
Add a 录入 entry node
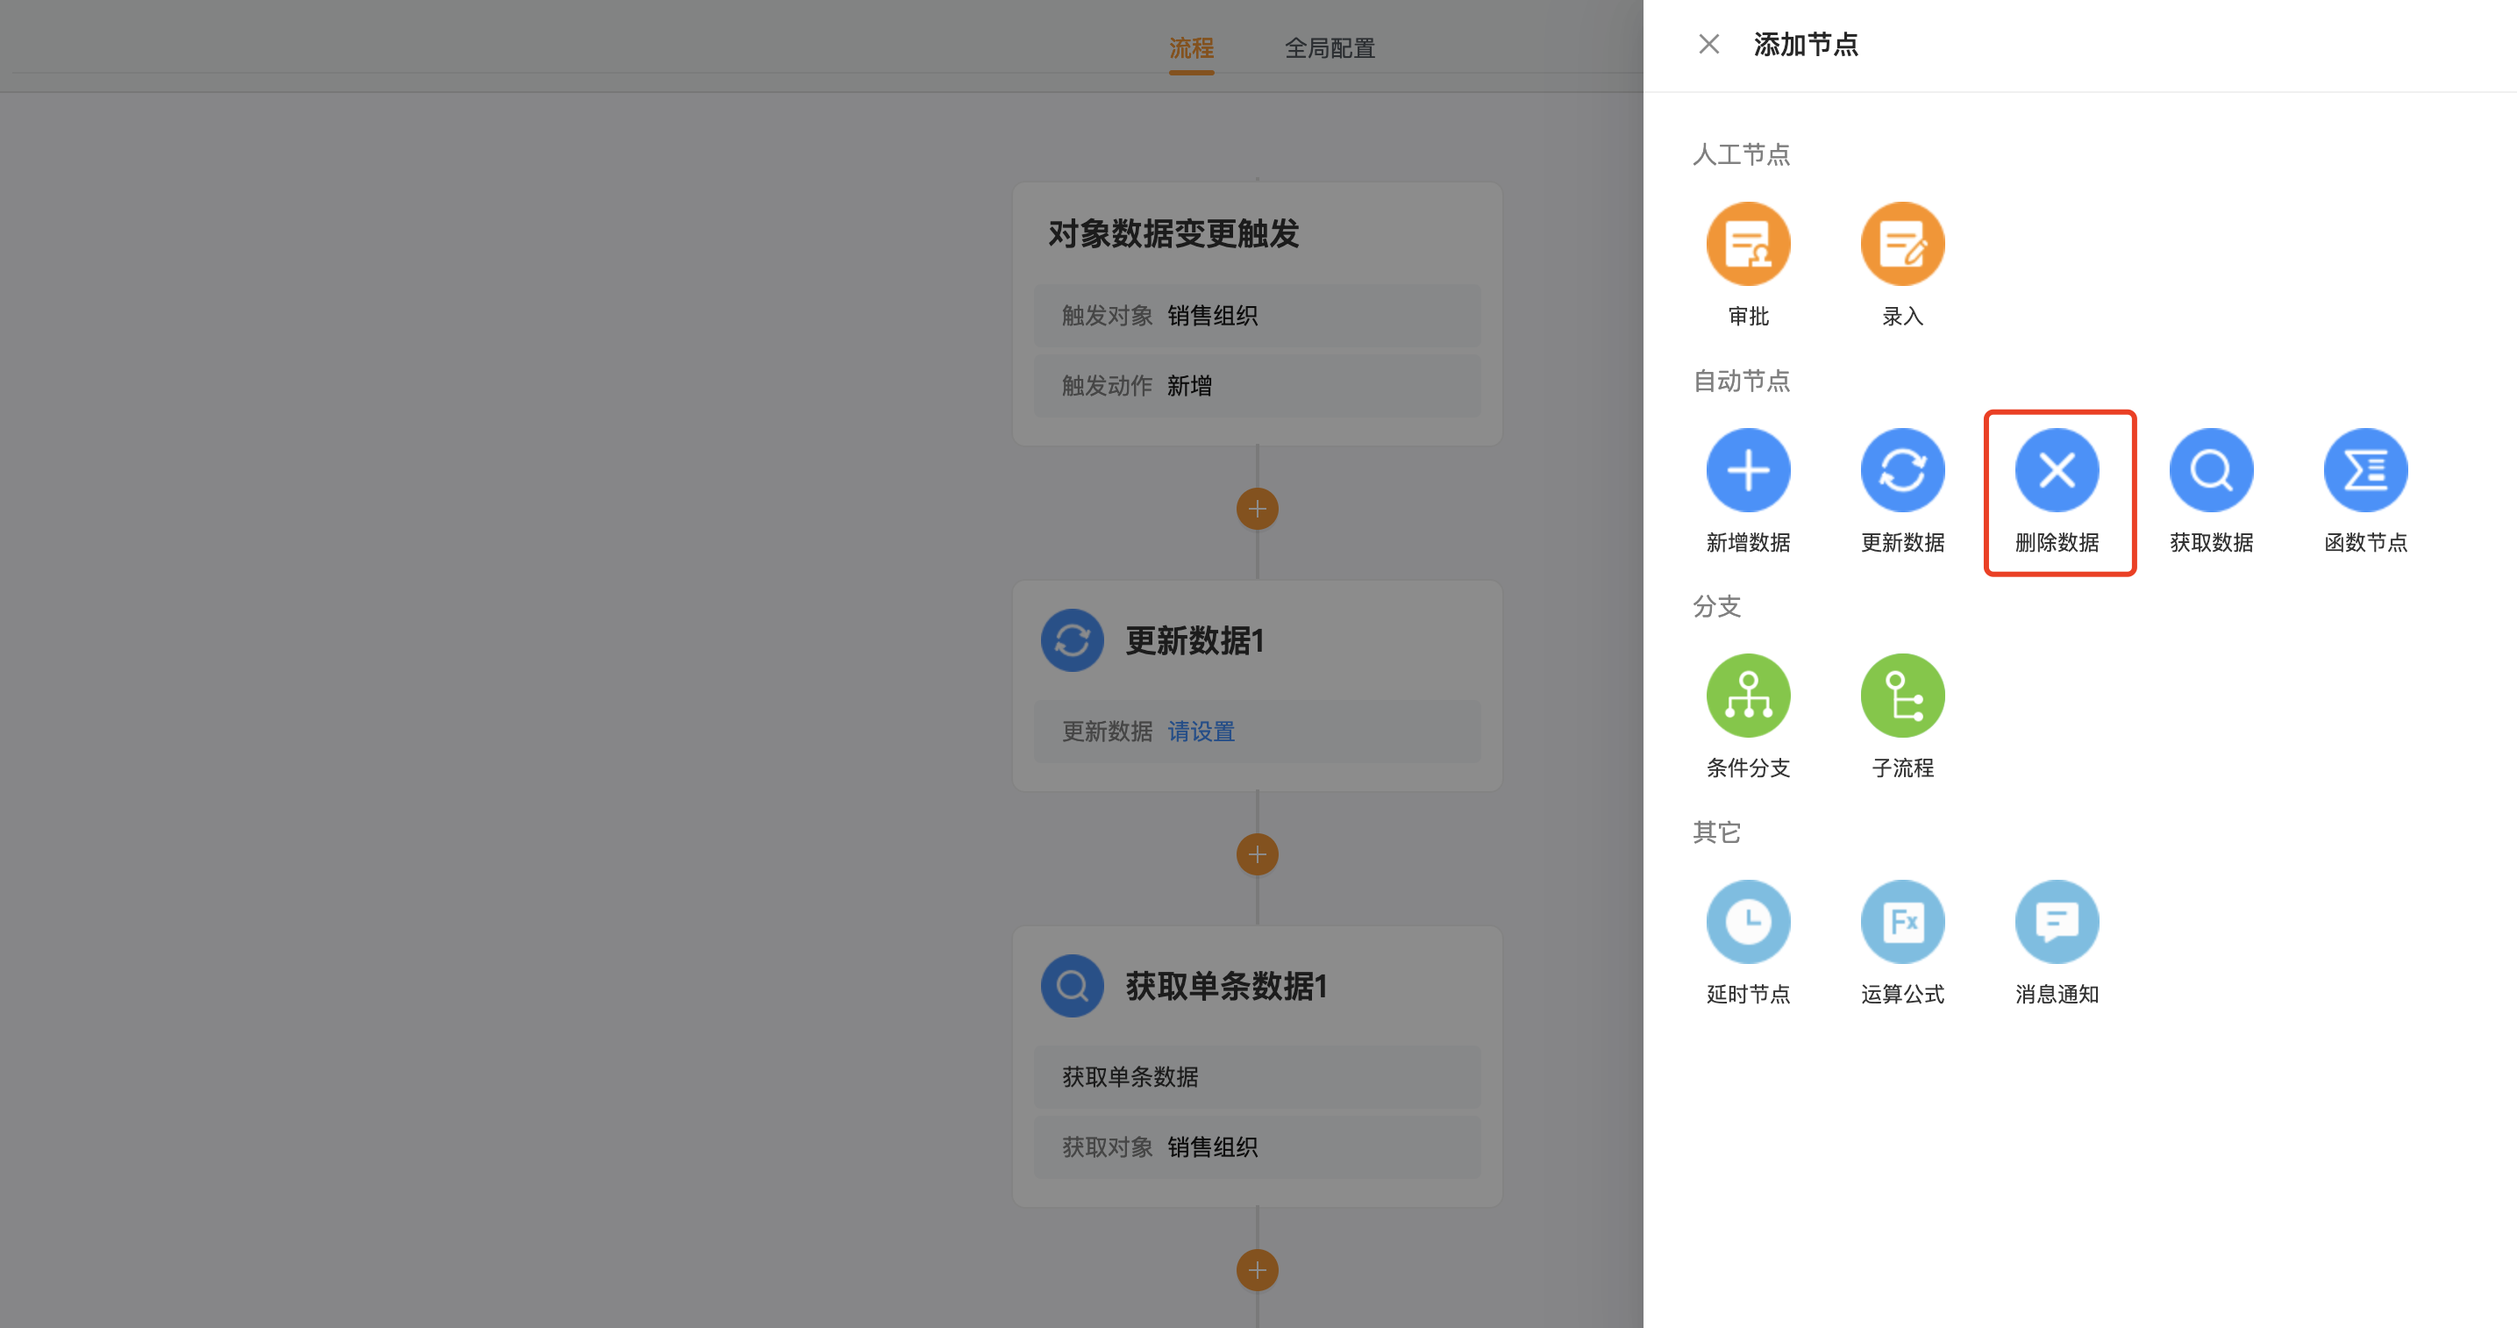pyautogui.click(x=1902, y=245)
